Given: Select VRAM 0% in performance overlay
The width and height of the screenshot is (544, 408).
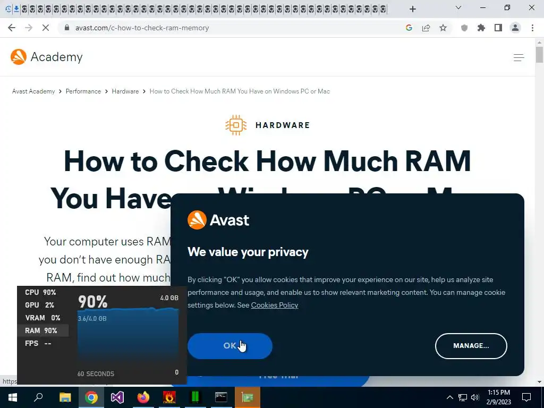Looking at the screenshot, I should (x=42, y=318).
